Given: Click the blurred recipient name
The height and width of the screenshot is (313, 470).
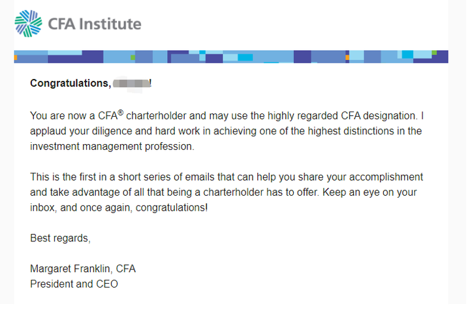Looking at the screenshot, I should pyautogui.click(x=131, y=83).
